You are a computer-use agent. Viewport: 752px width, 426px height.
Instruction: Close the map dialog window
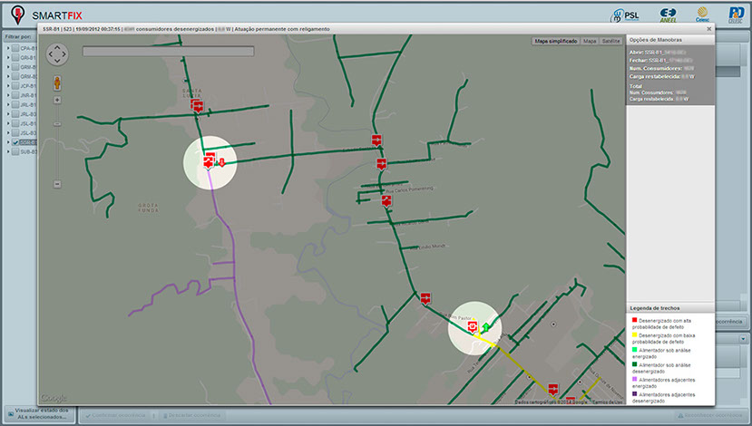708,29
